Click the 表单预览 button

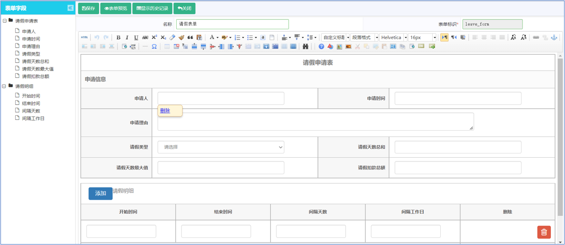tap(116, 8)
